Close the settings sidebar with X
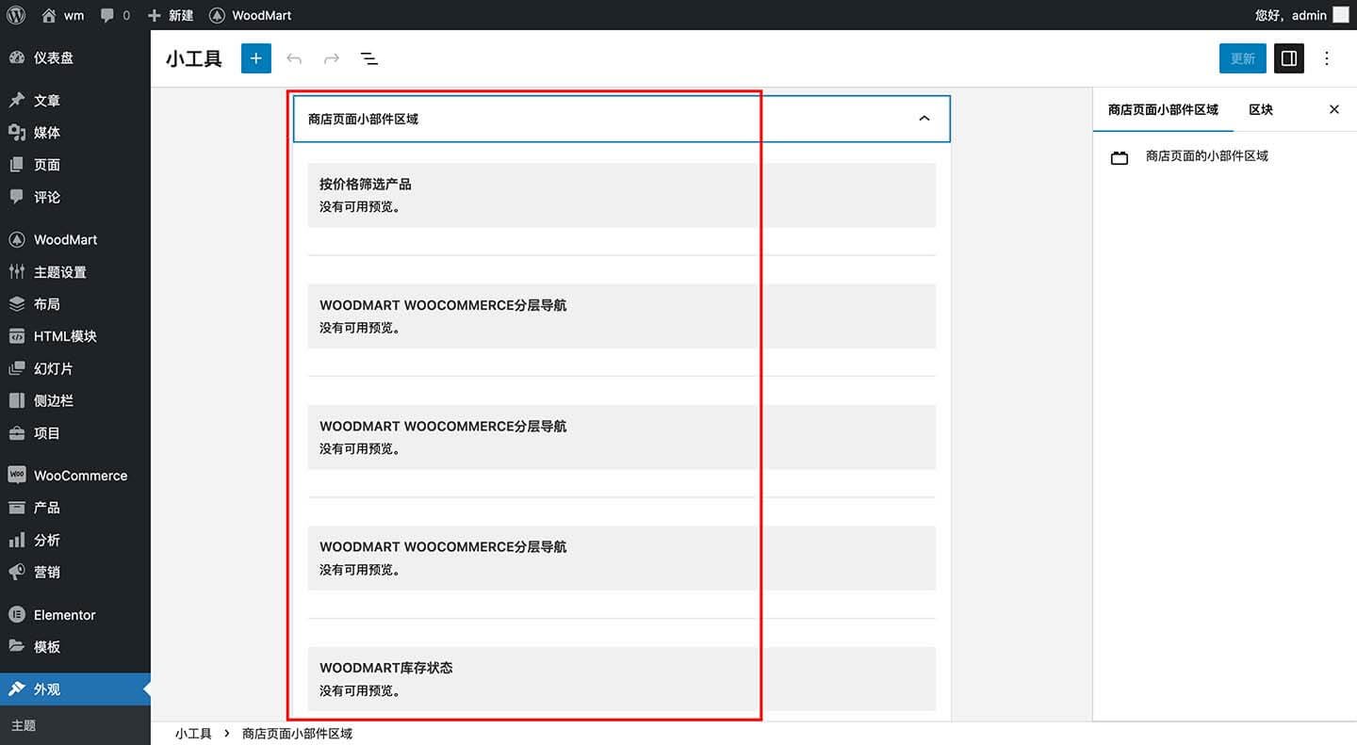1357x745 pixels. point(1334,109)
